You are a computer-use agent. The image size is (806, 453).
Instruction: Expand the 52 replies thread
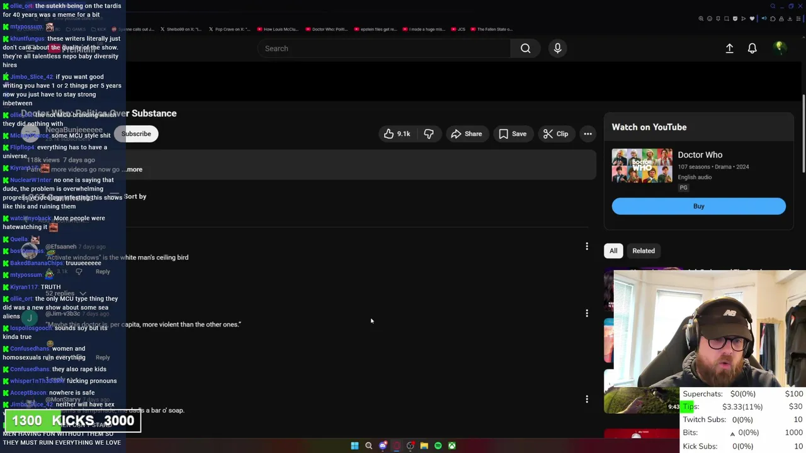pyautogui.click(x=65, y=293)
